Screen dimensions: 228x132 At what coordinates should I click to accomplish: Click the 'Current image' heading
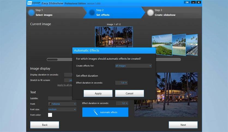point(41,24)
